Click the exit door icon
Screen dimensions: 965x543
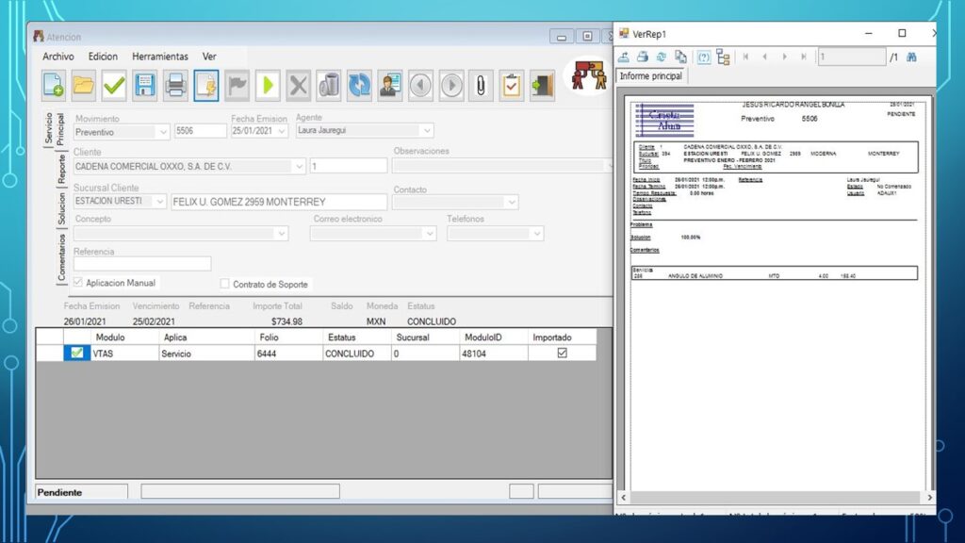542,86
